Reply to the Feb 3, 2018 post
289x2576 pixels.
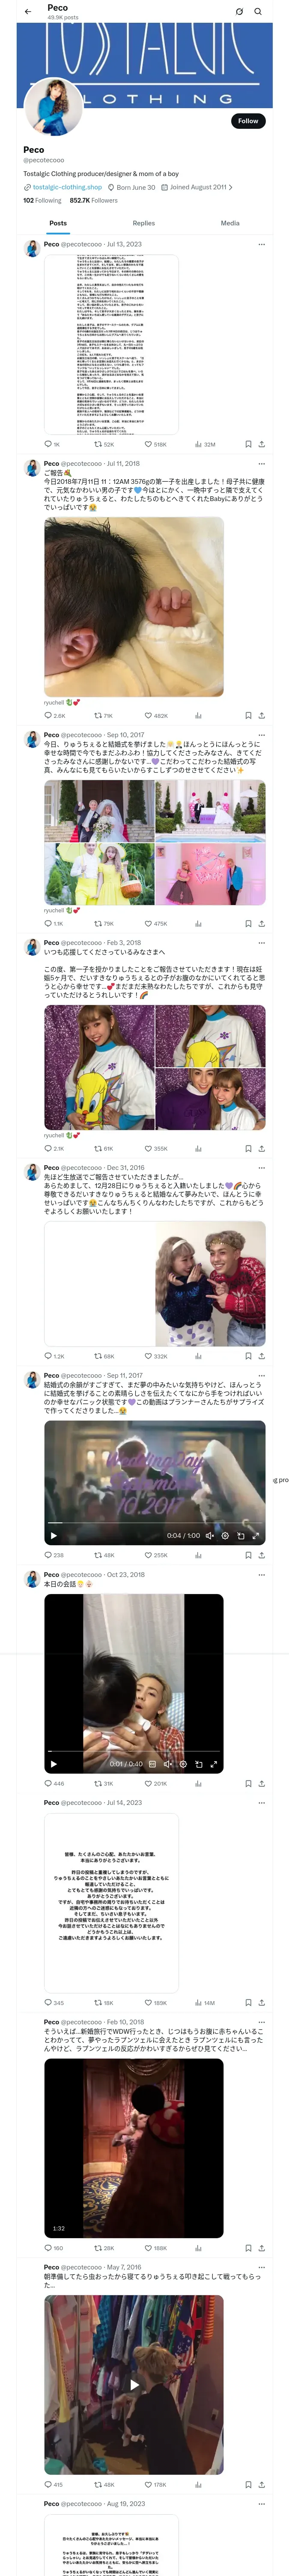48,1148
